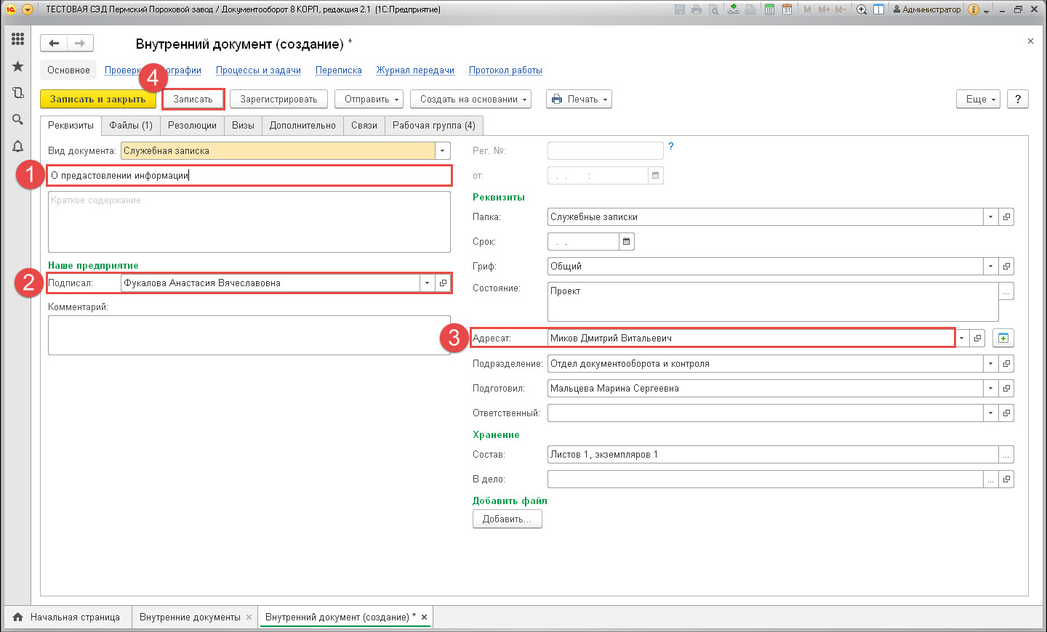Open Favorites star in sidebar
The image size is (1047, 632).
tap(17, 66)
